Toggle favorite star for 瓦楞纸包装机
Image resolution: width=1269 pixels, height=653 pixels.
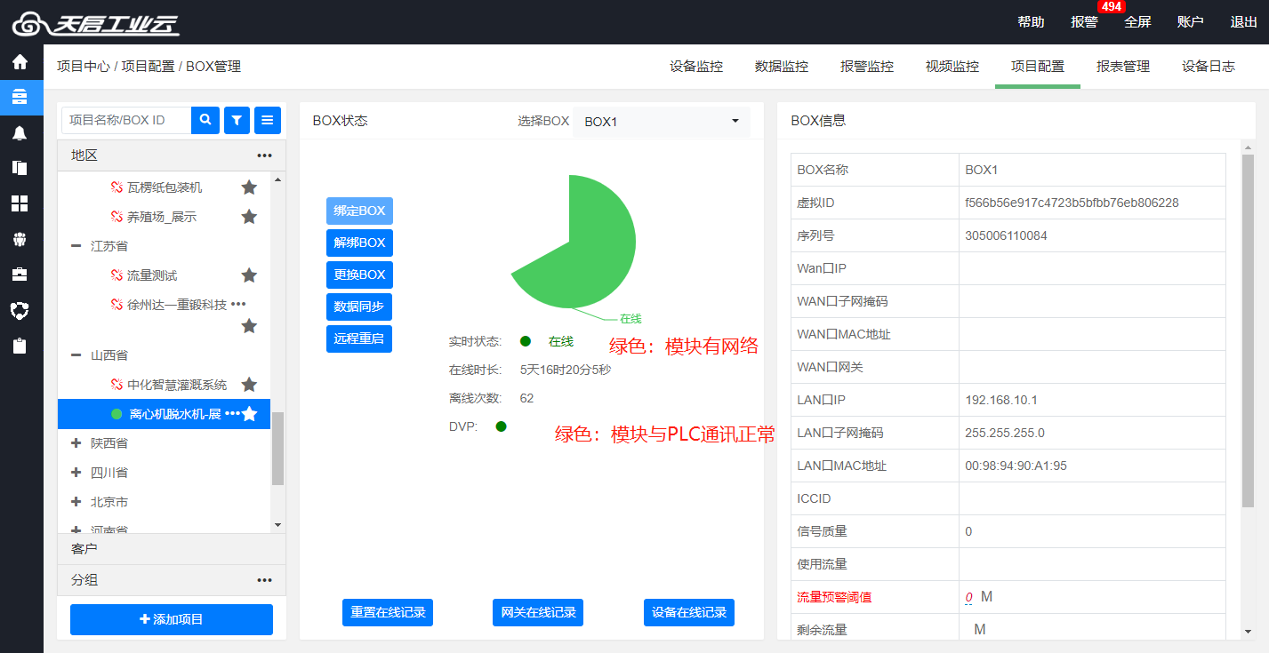click(x=249, y=187)
